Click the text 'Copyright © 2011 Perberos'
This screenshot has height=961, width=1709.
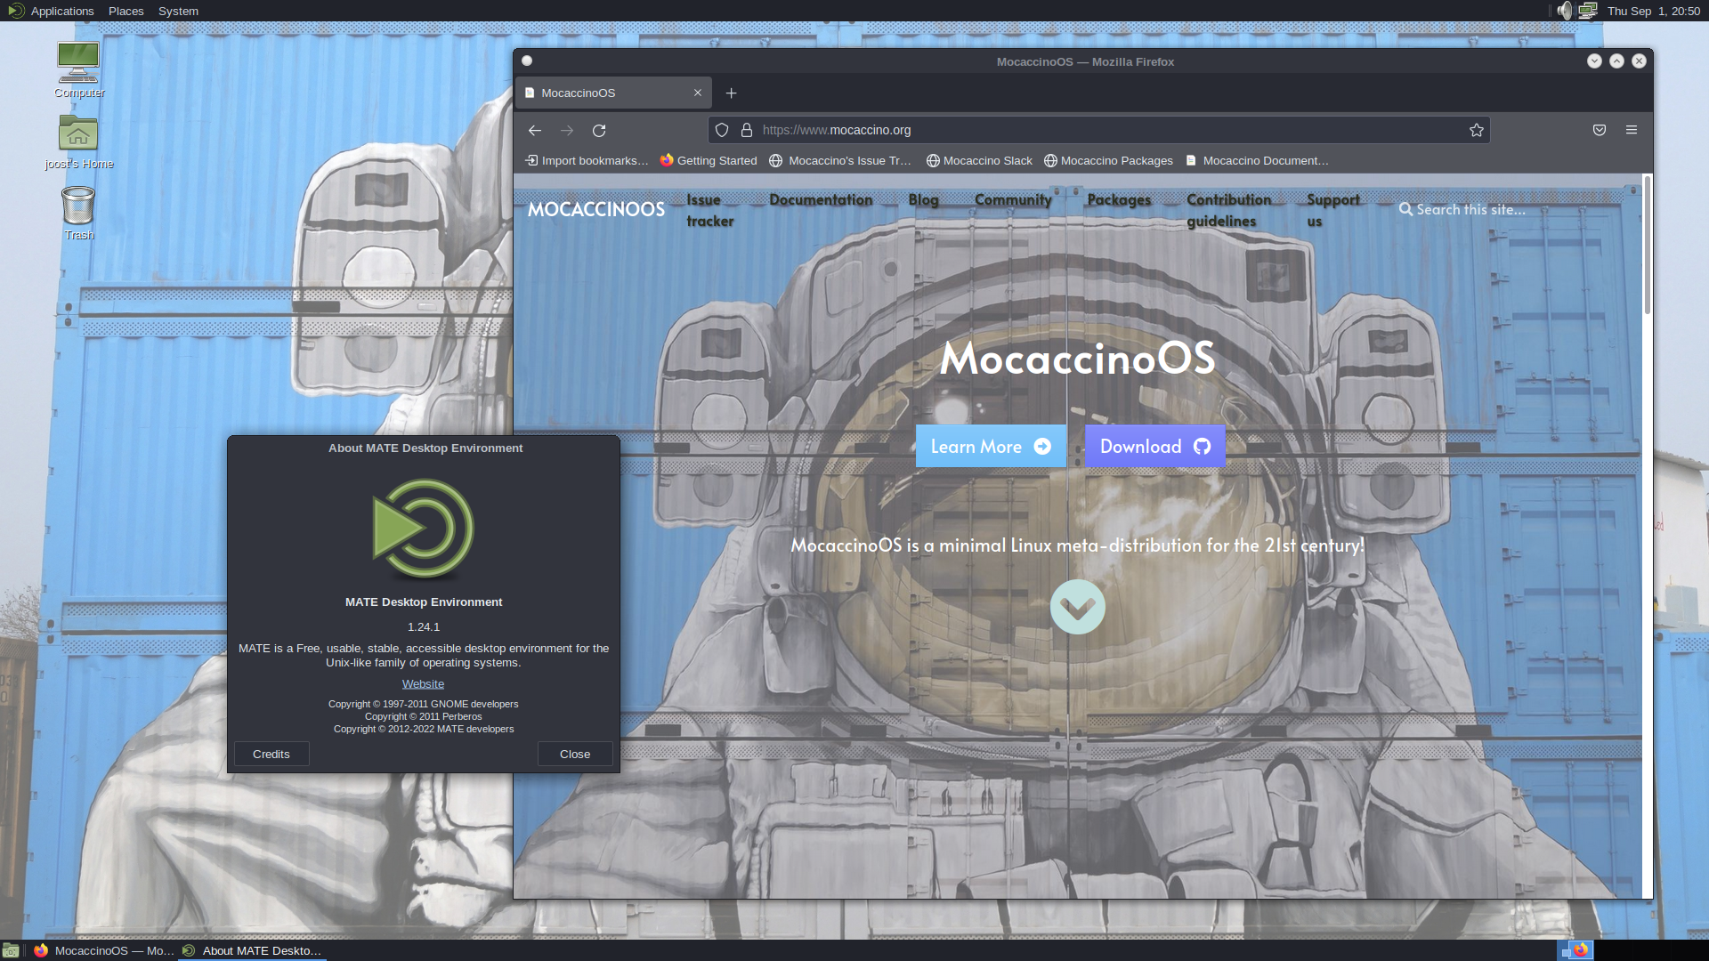click(424, 716)
